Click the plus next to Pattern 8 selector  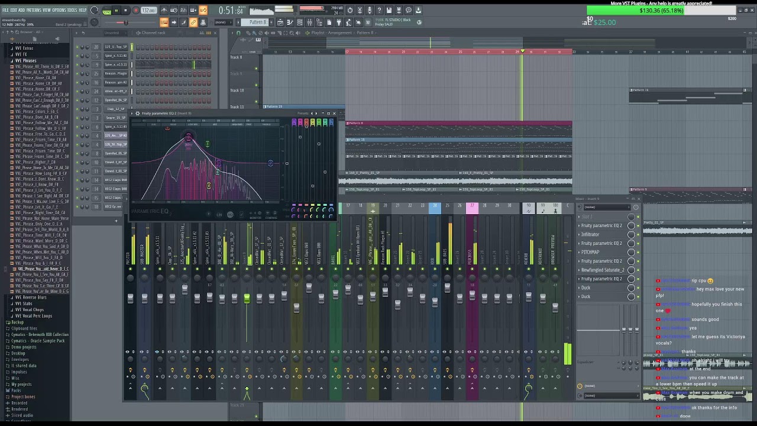271,22
